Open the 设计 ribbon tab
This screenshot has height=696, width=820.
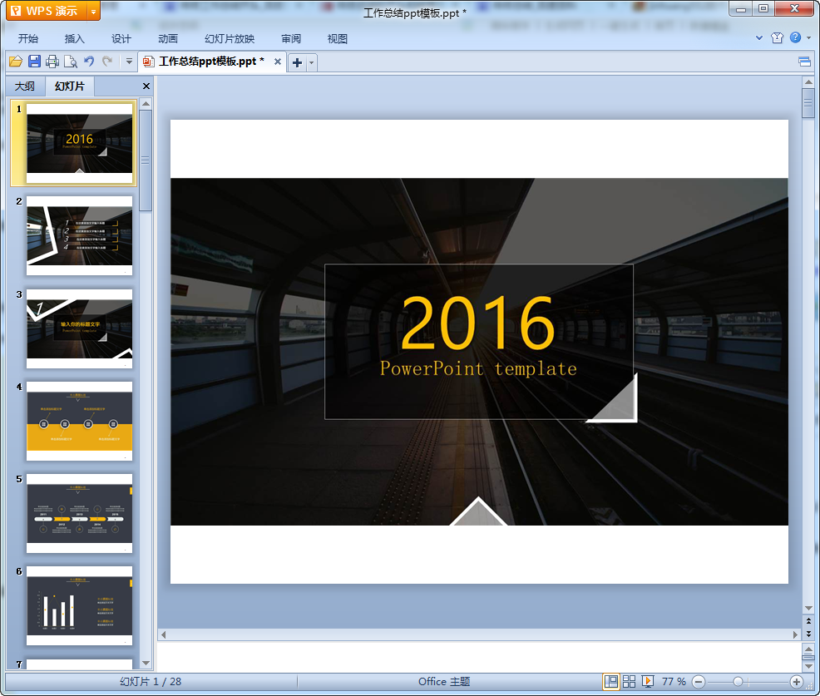(x=121, y=39)
